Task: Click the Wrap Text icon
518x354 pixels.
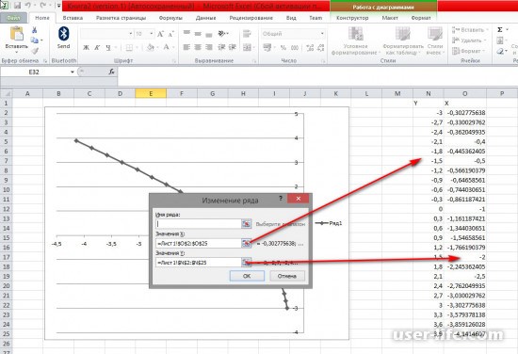Action: 247,34
